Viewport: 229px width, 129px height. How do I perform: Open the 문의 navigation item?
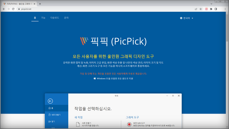click(66, 18)
